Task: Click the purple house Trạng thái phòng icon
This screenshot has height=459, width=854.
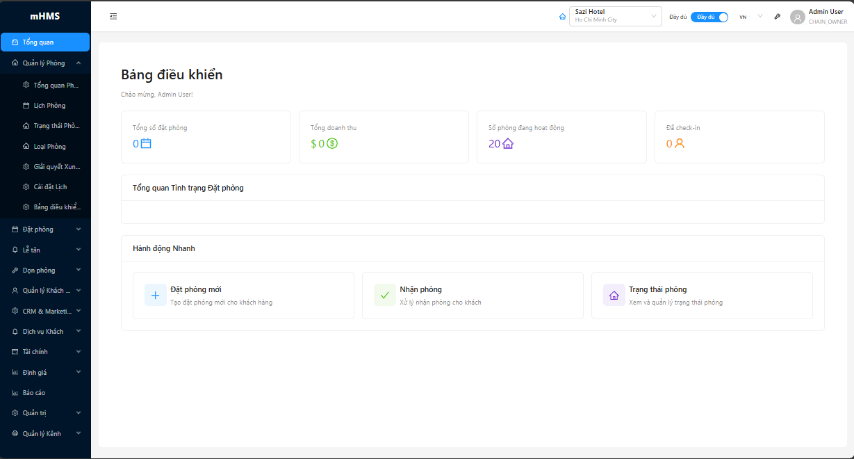Action: click(x=614, y=295)
